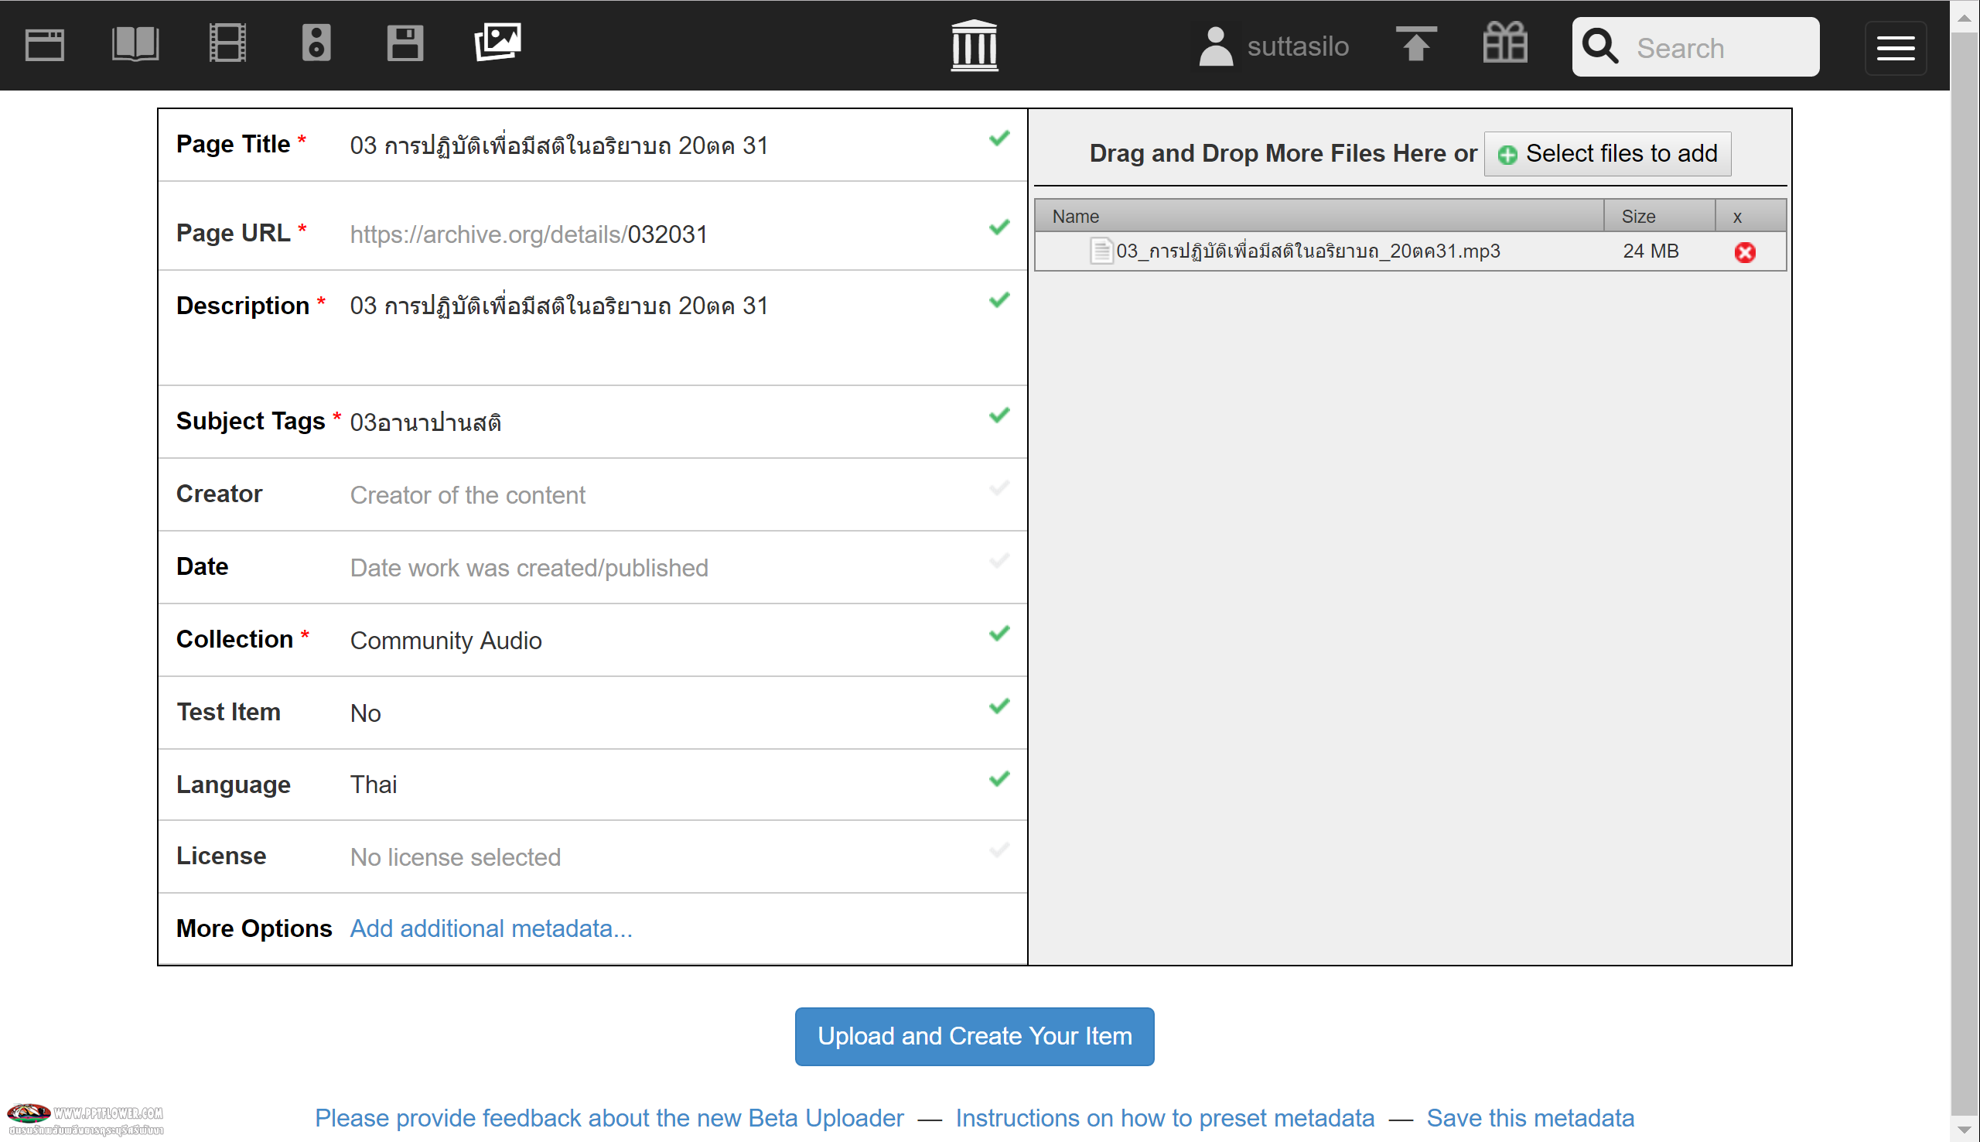Click the Language green checkmark
This screenshot has width=1980, height=1142.
point(999,779)
